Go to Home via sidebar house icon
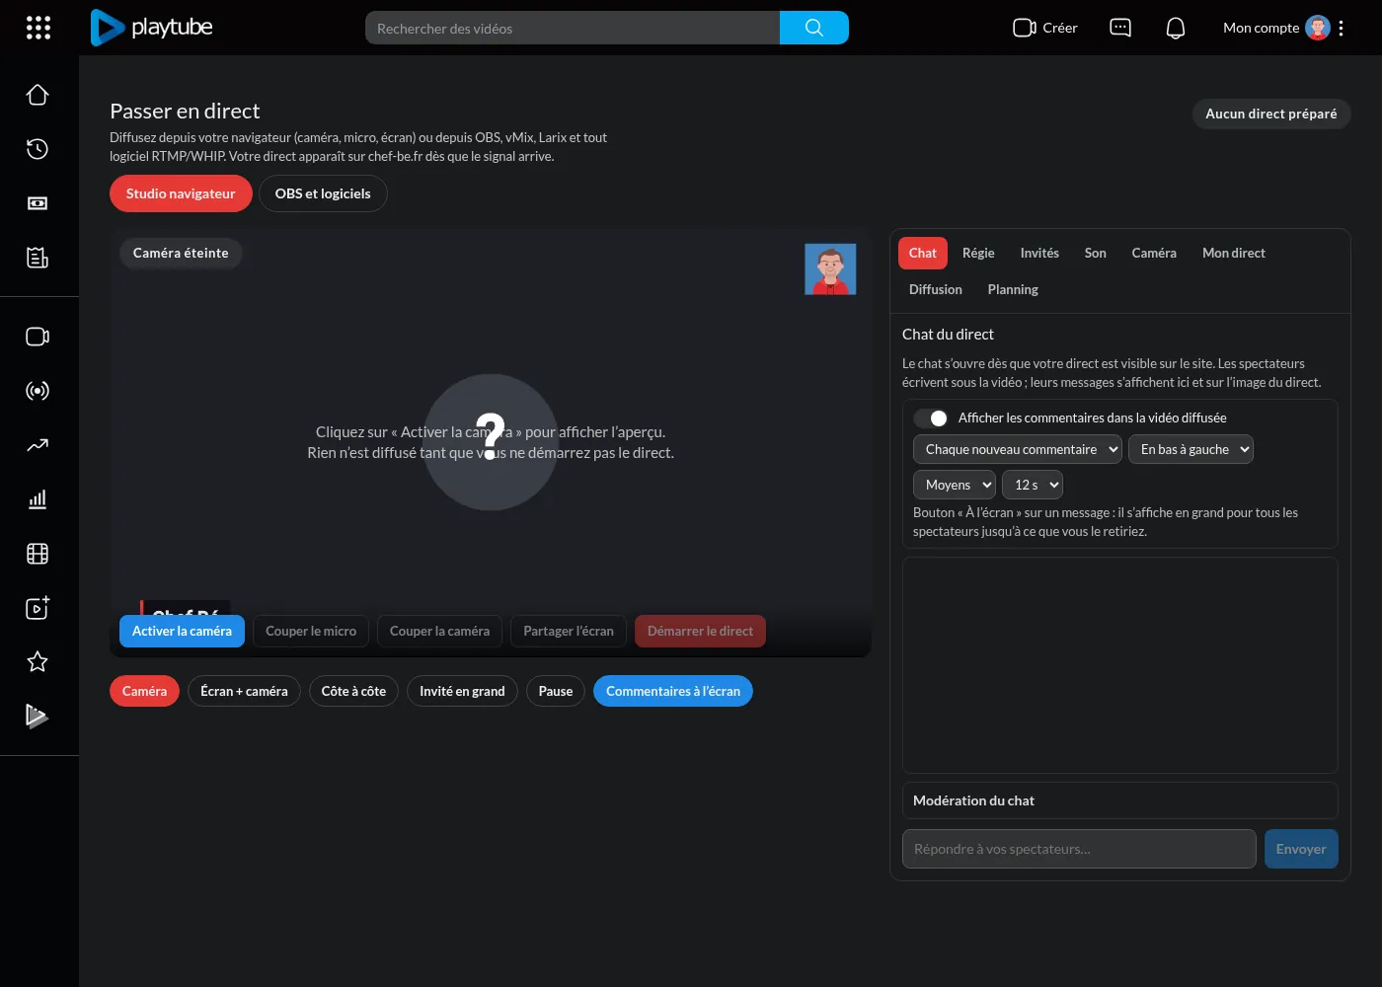 38,95
